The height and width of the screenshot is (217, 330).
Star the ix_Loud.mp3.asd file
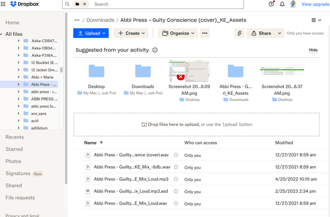tap(176, 191)
